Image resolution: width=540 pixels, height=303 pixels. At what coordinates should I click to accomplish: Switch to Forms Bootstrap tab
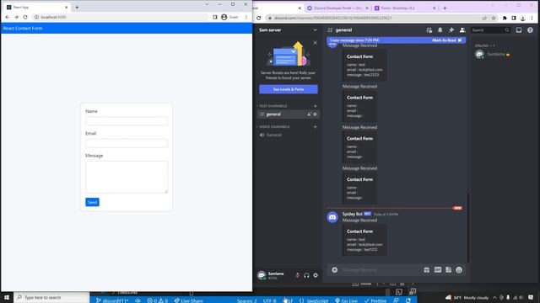pyautogui.click(x=405, y=8)
